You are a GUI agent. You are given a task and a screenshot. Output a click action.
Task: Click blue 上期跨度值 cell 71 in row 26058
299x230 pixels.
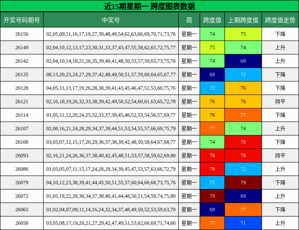(243, 223)
